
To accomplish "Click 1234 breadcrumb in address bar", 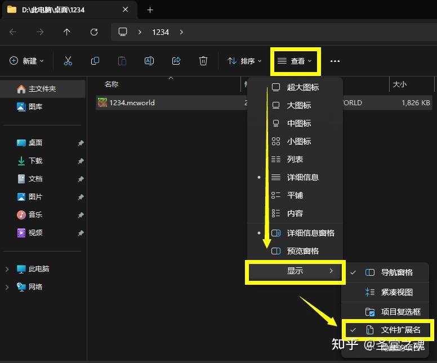I will click(160, 32).
